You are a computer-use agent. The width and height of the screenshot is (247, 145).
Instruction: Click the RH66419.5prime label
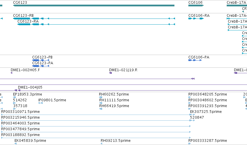[x=114, y=106]
